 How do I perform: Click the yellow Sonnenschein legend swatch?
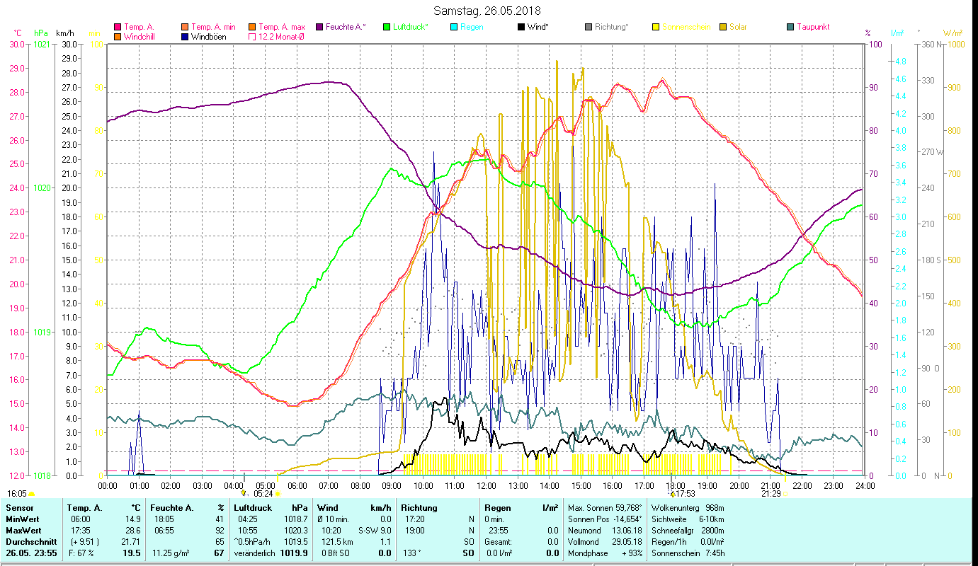(x=656, y=27)
